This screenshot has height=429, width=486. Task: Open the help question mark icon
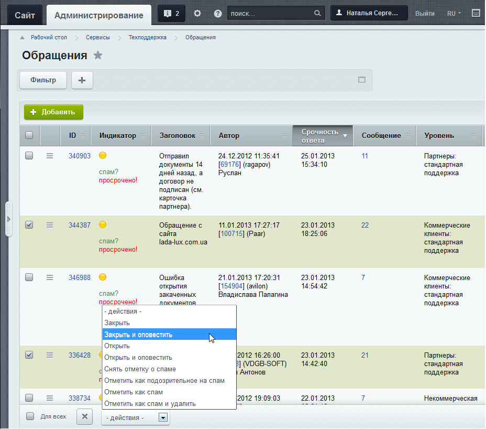(218, 13)
